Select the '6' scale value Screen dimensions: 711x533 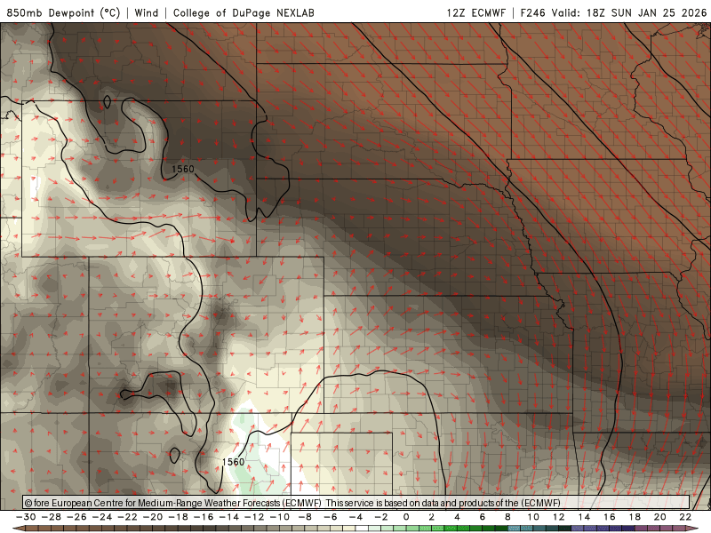tap(483, 517)
